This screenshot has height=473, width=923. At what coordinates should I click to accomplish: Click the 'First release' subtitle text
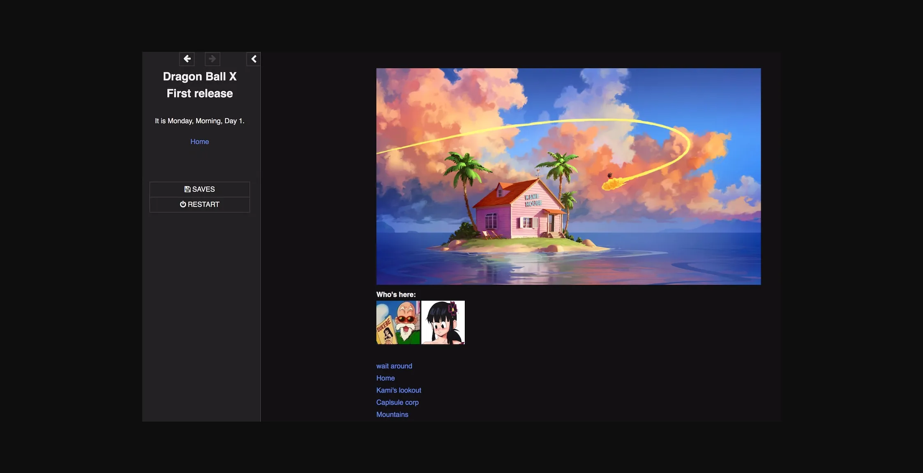click(x=200, y=93)
